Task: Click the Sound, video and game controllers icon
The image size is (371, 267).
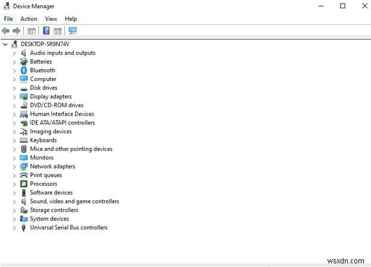Action: pyautogui.click(x=24, y=201)
